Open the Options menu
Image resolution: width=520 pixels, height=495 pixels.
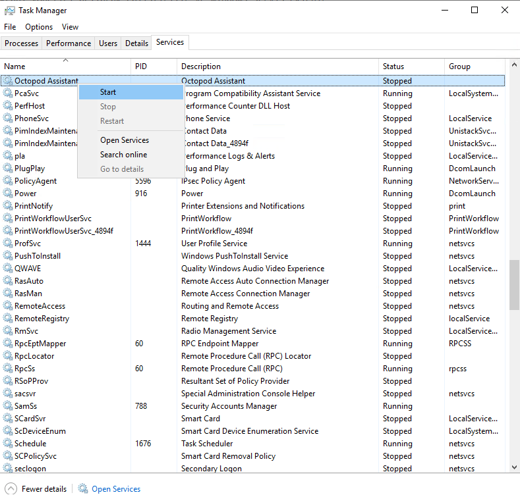[x=39, y=27]
